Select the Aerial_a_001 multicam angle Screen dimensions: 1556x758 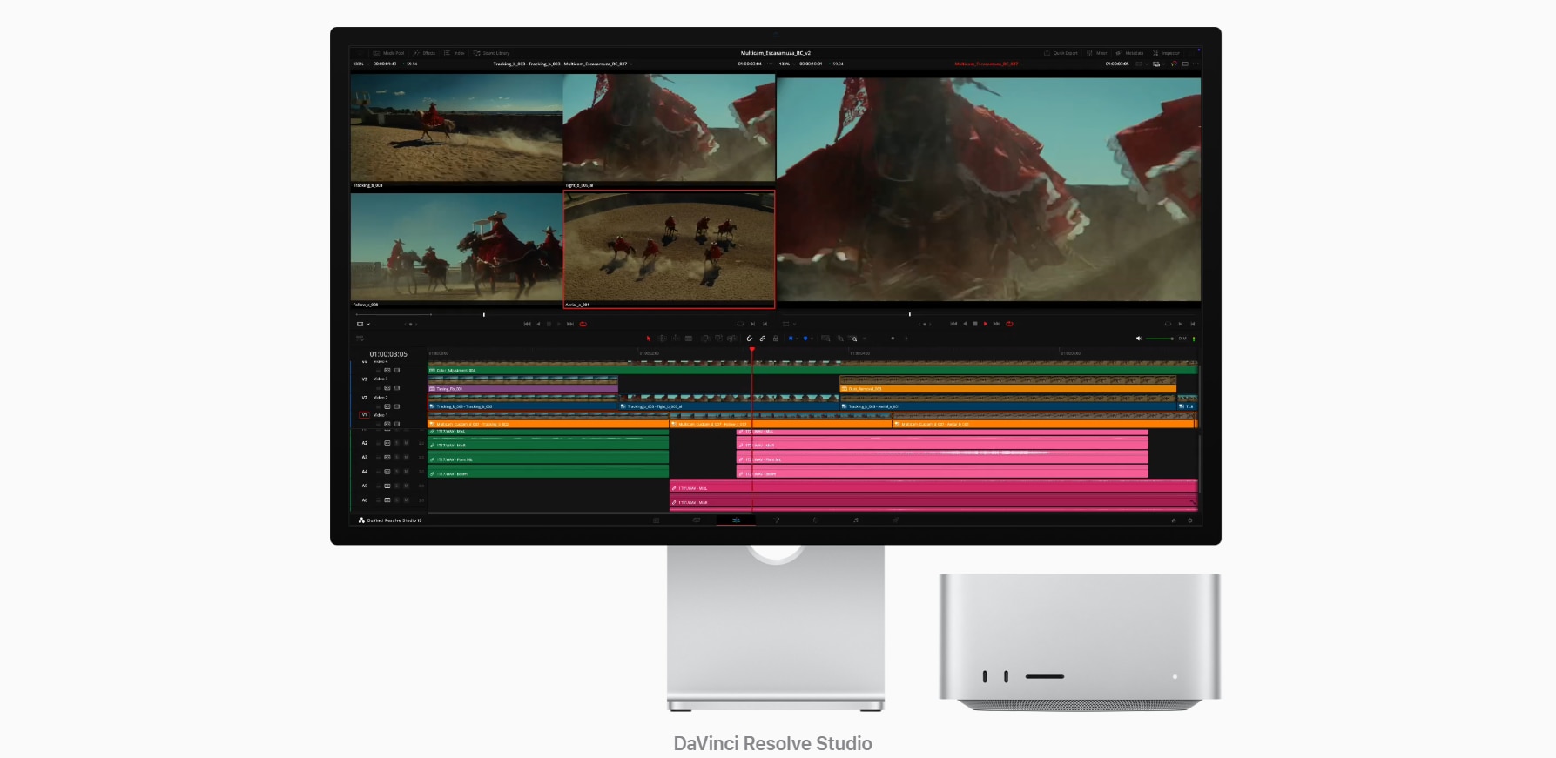[669, 250]
